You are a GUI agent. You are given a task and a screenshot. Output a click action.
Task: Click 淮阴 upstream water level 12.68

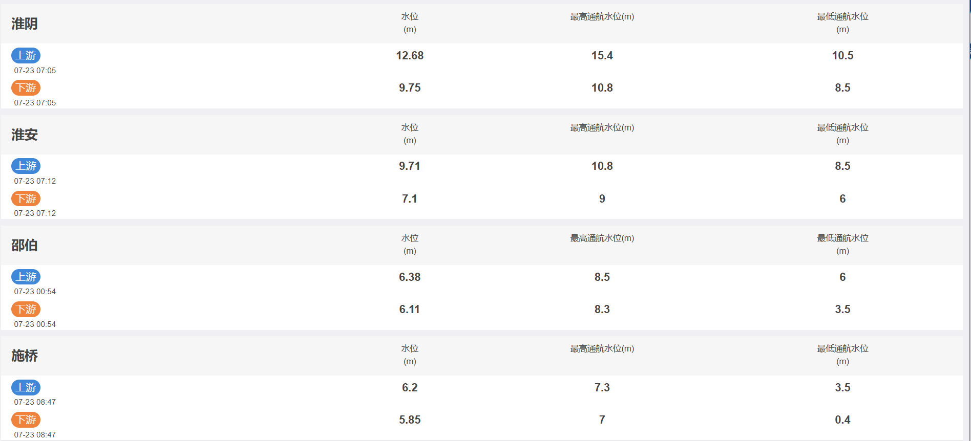[x=410, y=55]
